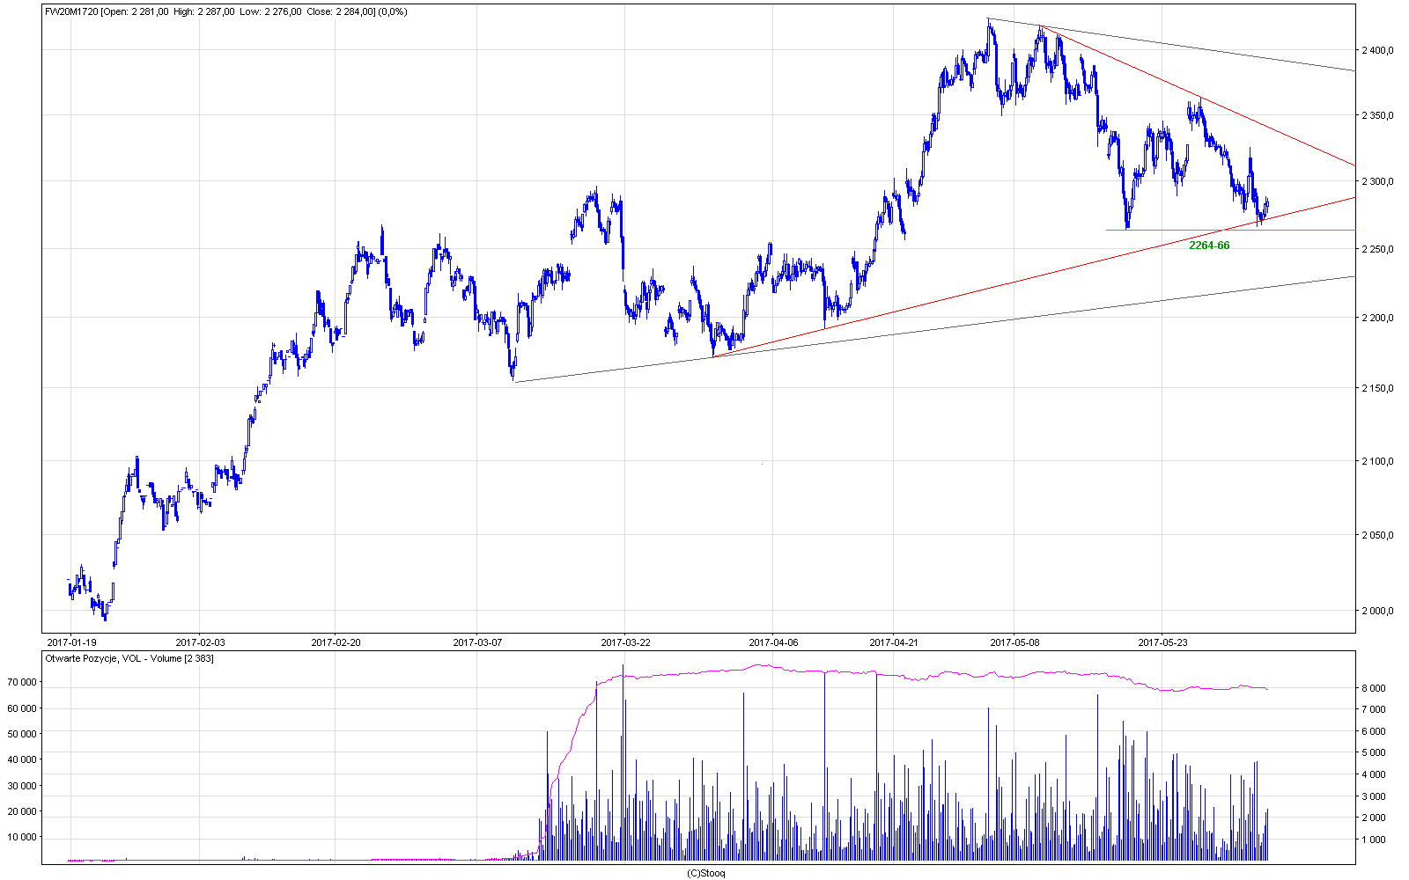This screenshot has width=1409, height=880.
Task: Click the Otwarte Pozycje, VOL - Volume panel title
Action: pyautogui.click(x=129, y=658)
